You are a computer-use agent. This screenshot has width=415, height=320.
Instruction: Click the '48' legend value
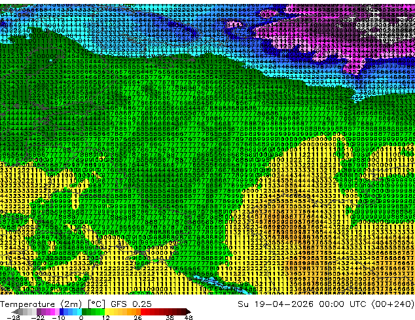(x=189, y=317)
